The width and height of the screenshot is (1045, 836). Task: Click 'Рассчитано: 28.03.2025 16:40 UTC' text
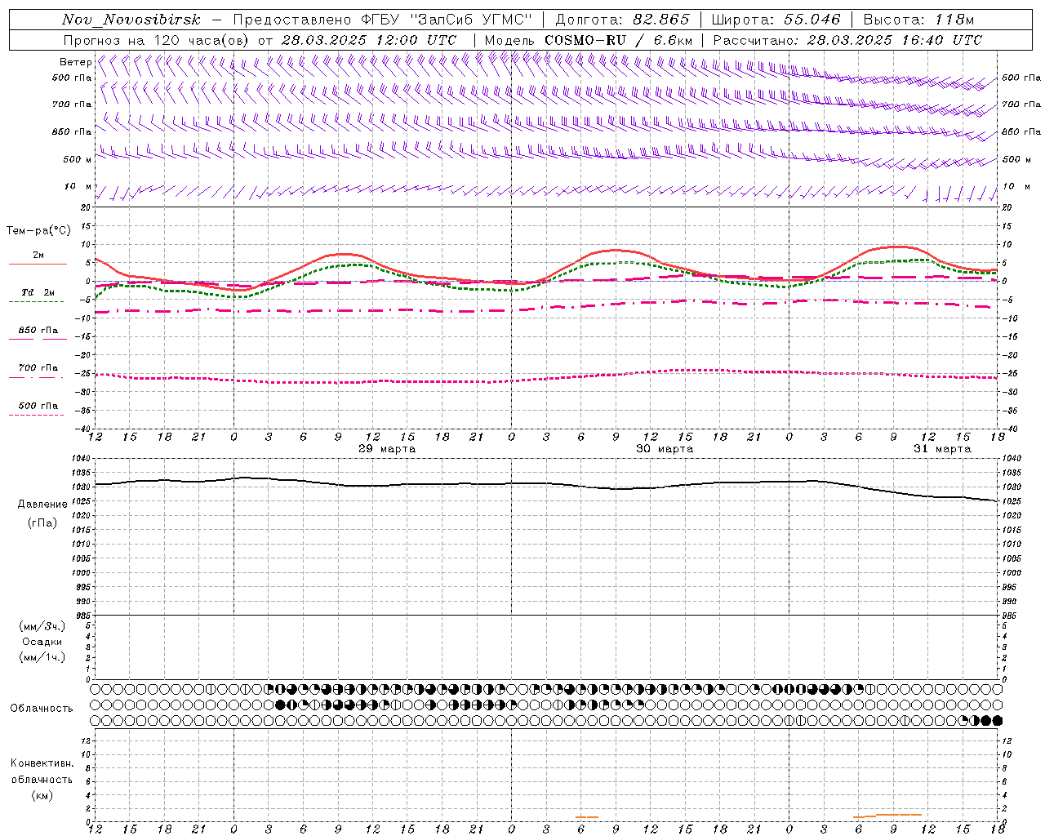(x=847, y=40)
